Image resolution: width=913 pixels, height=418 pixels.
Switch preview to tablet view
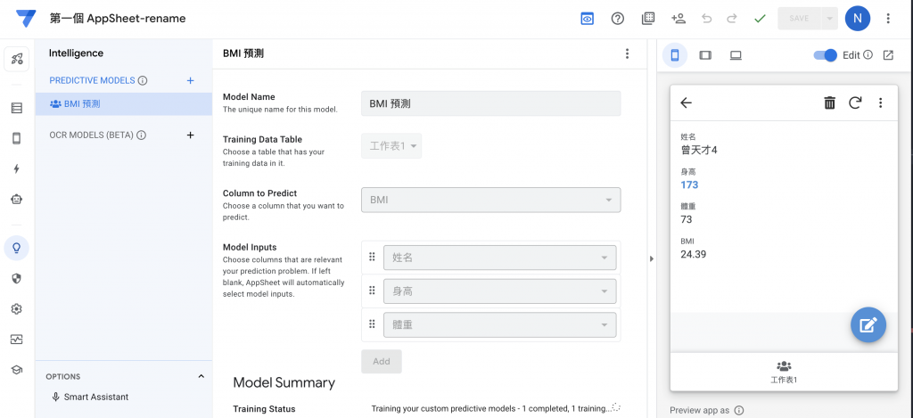[705, 55]
